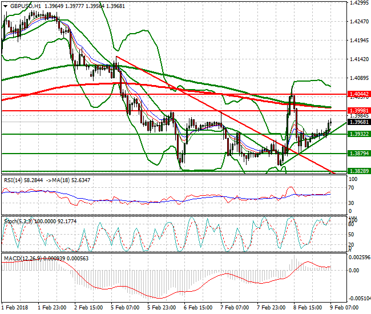
Task: Click the ->MA(18) 52.6347 label
Action: tap(68, 180)
